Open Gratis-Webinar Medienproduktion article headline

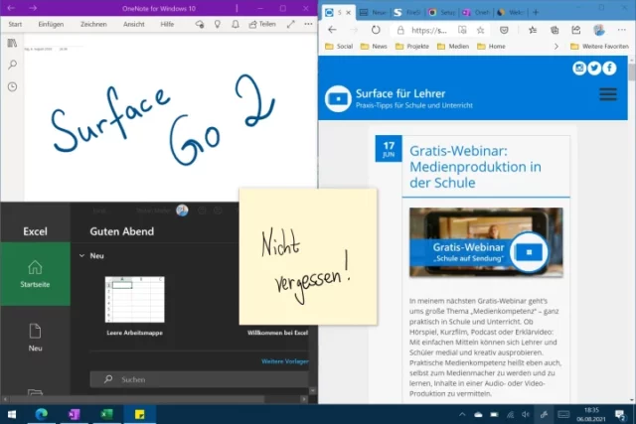[x=475, y=167]
